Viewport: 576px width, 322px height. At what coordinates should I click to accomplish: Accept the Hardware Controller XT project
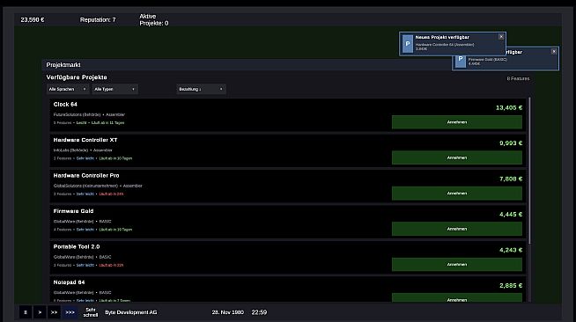click(456, 157)
